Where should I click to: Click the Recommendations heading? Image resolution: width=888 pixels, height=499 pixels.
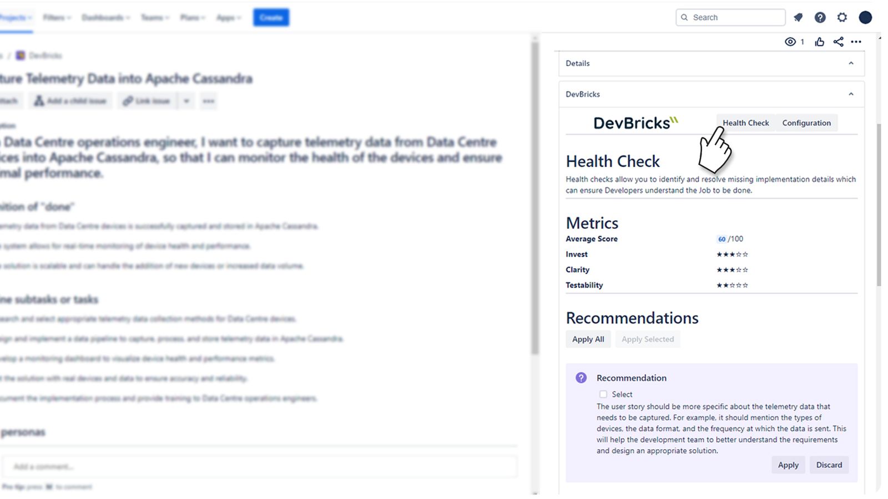632,318
